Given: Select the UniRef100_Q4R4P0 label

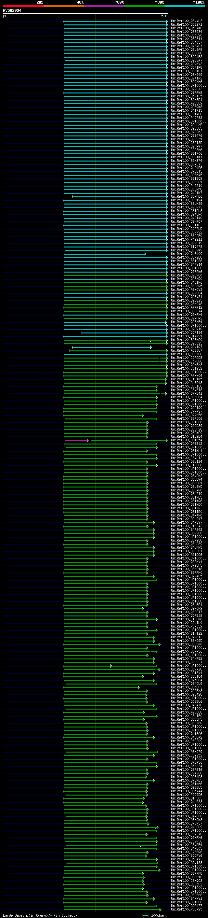Looking at the screenshot, I should pos(186,515).
